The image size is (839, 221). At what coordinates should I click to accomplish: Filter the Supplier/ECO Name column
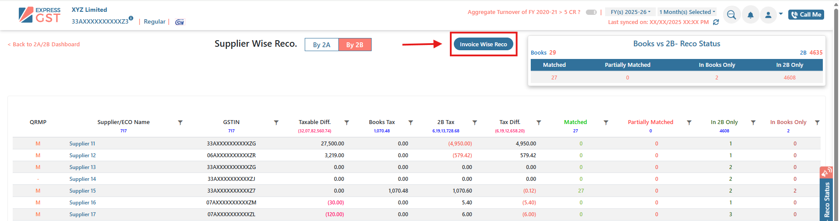[180, 123]
